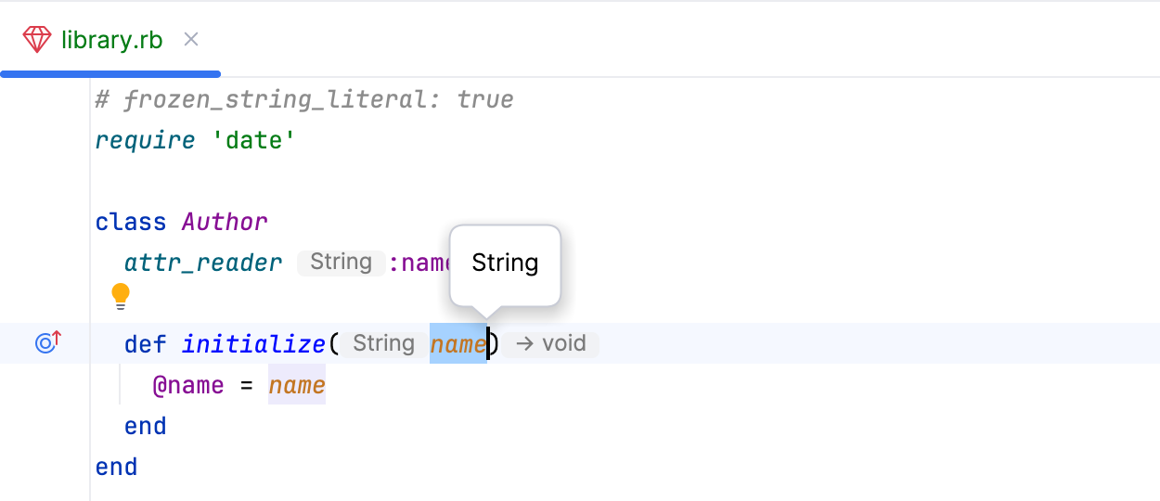Click the final end keyword of the class
The image size is (1160, 501).
point(116,467)
